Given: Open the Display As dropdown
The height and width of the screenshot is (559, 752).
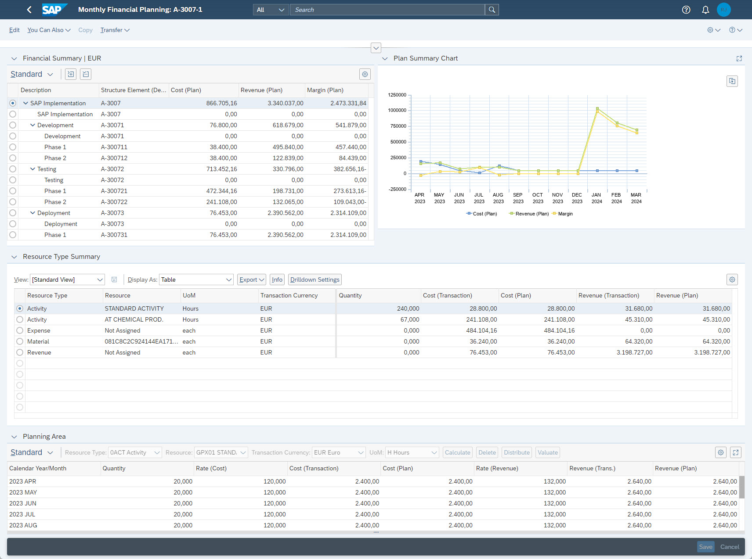Looking at the screenshot, I should coord(196,279).
